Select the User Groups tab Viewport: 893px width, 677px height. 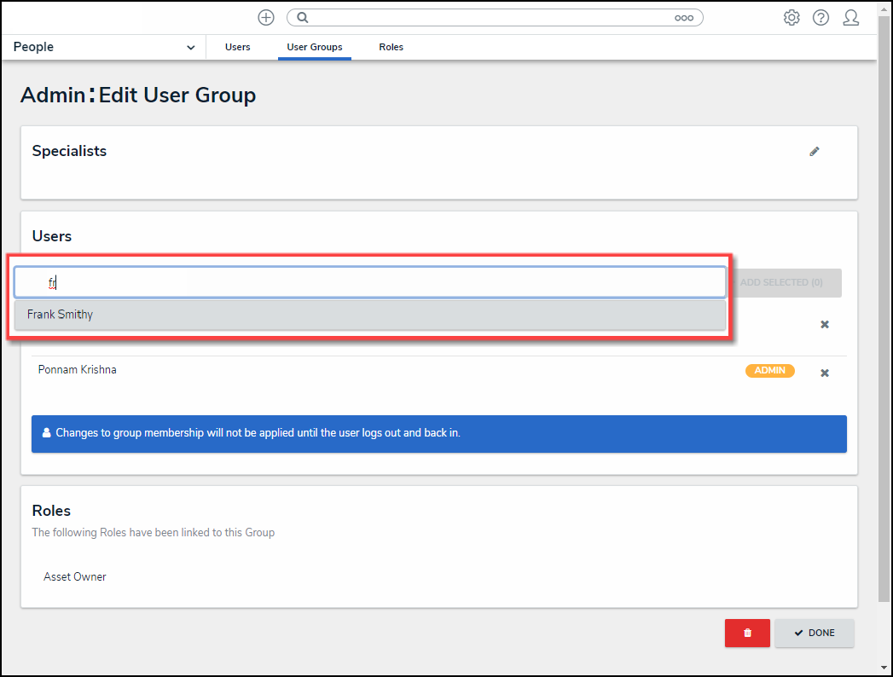tap(314, 48)
